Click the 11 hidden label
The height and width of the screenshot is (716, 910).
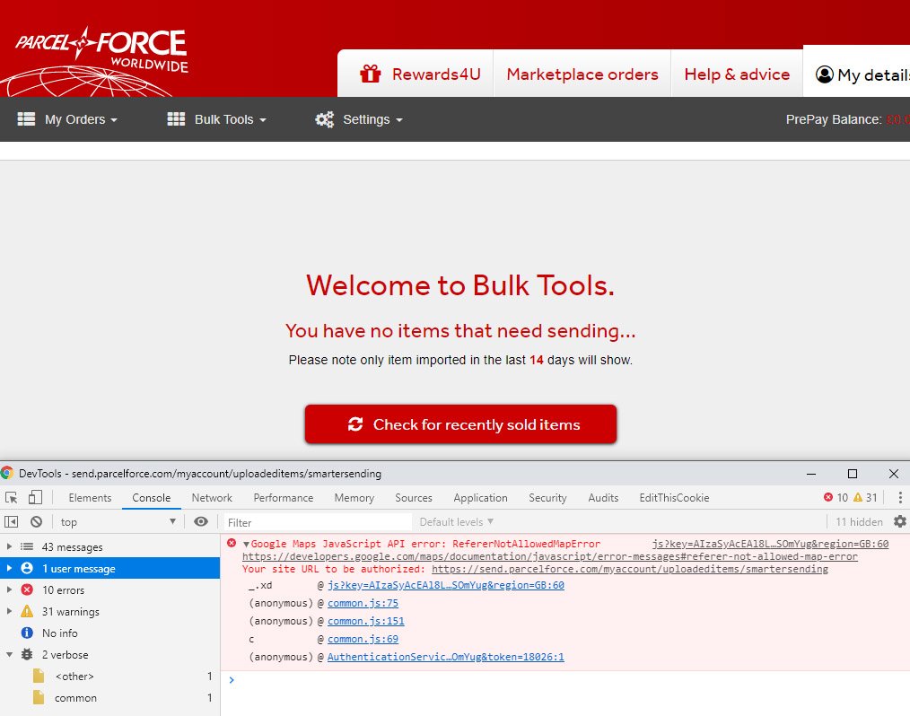tap(859, 521)
